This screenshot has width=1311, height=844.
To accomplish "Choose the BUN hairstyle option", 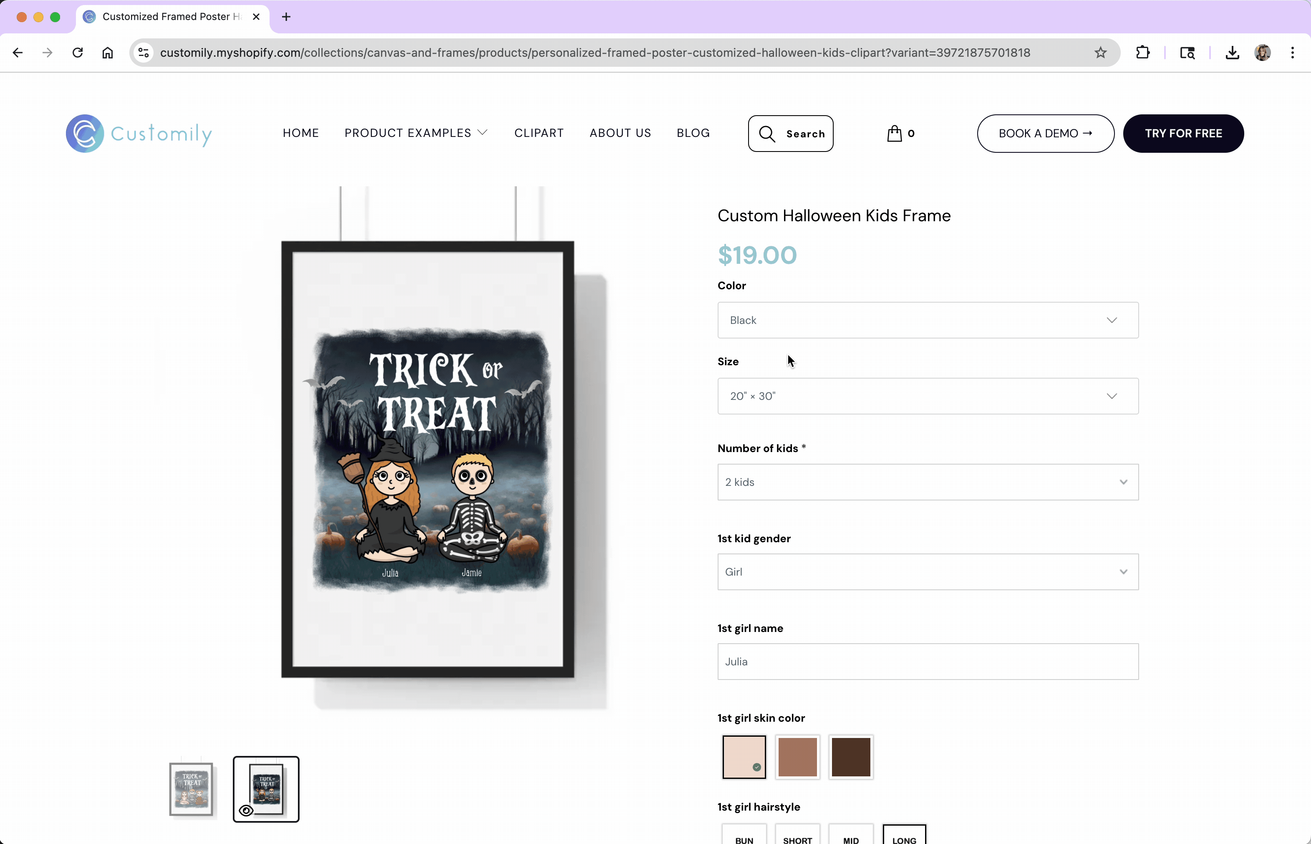I will (x=744, y=837).
